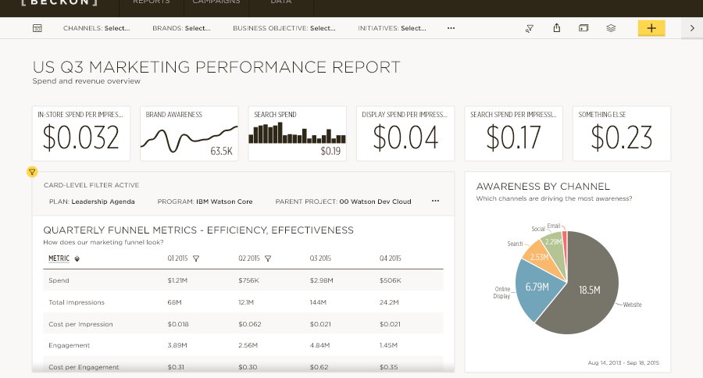Open the Search Spend Per Impression card

[x=513, y=134]
